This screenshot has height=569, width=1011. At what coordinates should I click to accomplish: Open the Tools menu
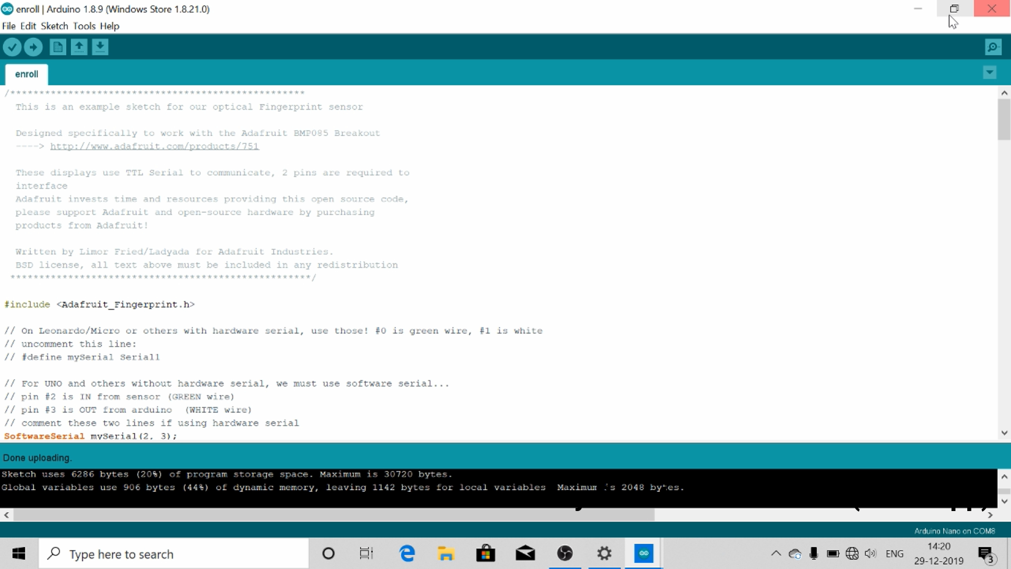click(x=84, y=26)
